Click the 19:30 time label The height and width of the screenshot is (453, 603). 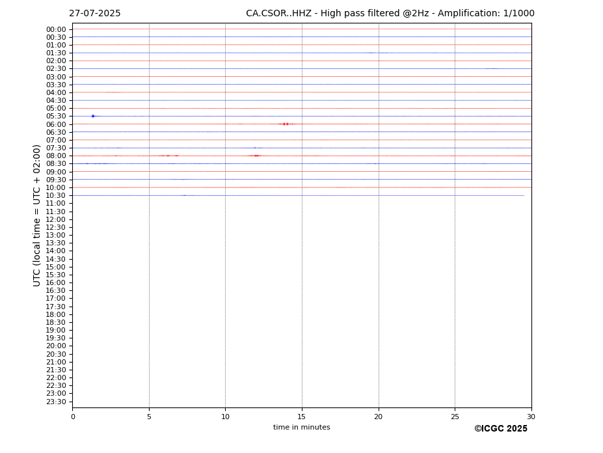(x=56, y=338)
